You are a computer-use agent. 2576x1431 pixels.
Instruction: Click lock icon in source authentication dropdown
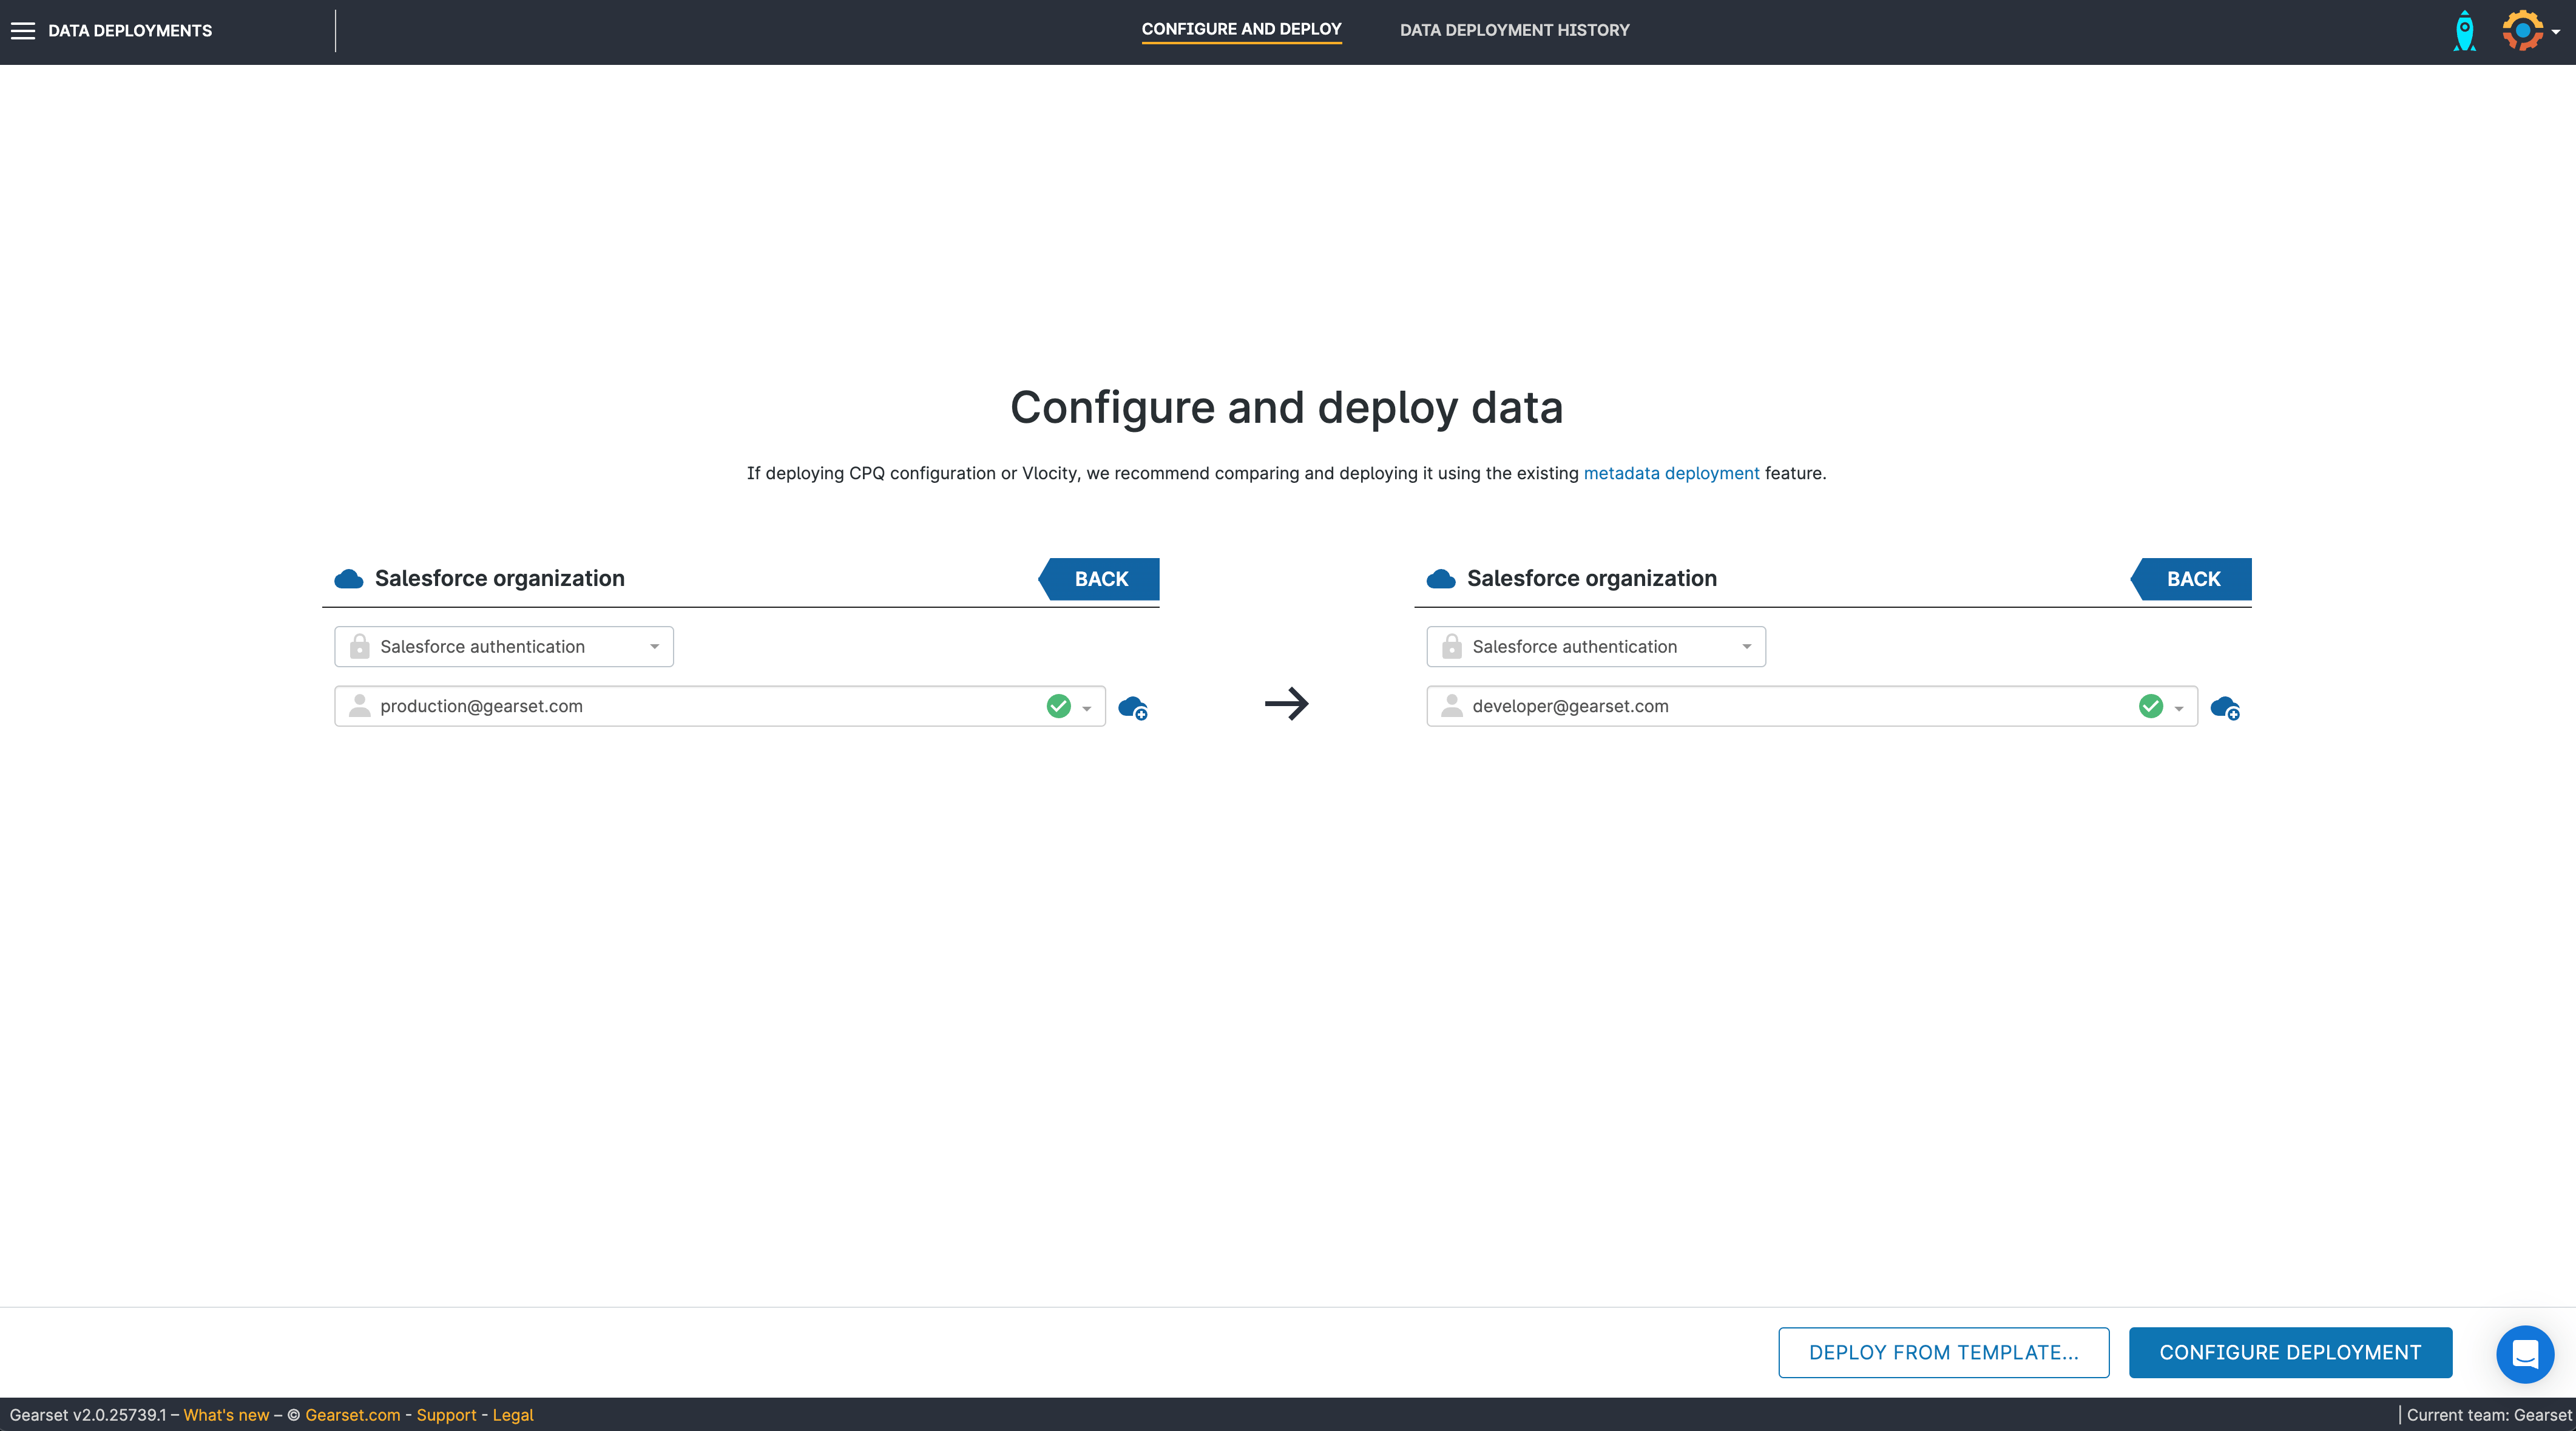(360, 647)
